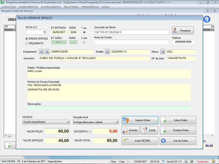Click the Marca search magnifier icon
The image size is (219, 164).
point(163,52)
